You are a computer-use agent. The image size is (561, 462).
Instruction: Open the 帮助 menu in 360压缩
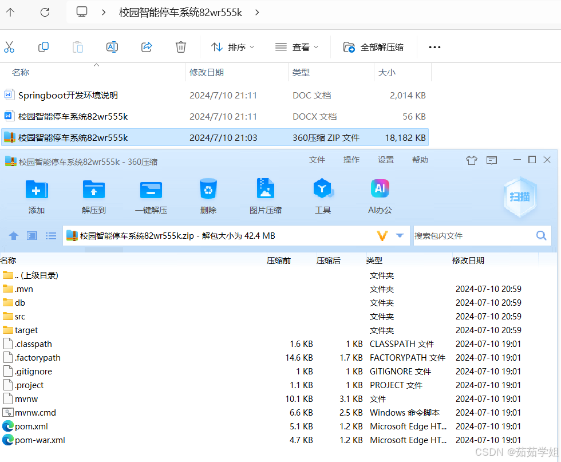pos(420,160)
